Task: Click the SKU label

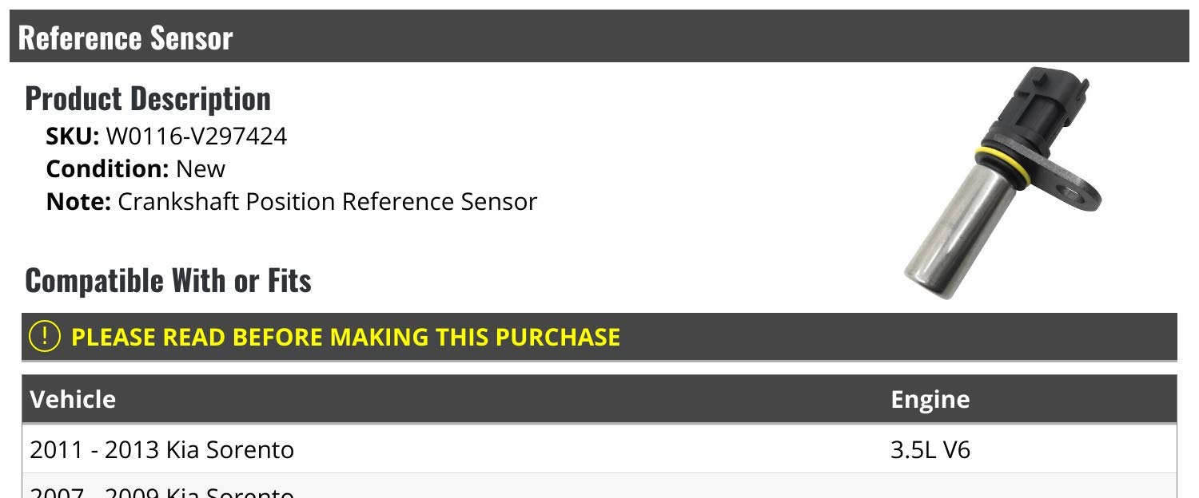Action: pyautogui.click(x=72, y=136)
